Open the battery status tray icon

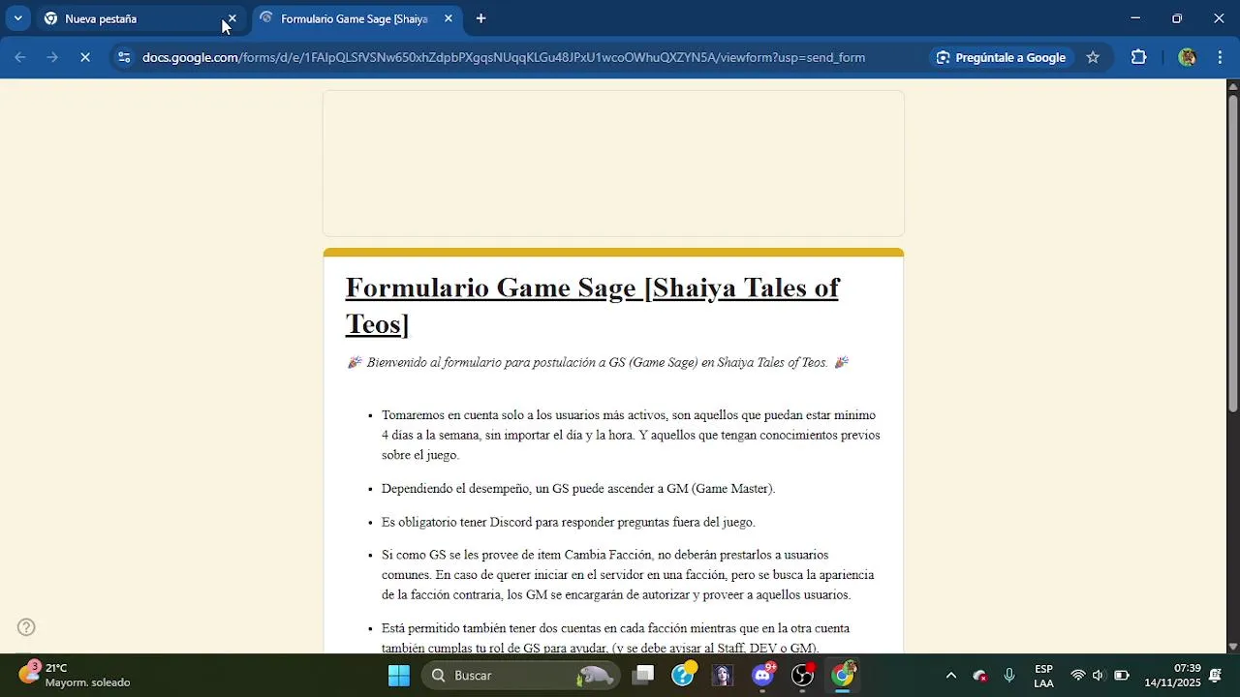1122,675
